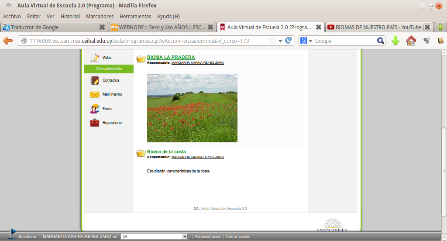Screen dimensions: 447x241
Task: Click the Contactos address book icon
Action: click(x=95, y=80)
